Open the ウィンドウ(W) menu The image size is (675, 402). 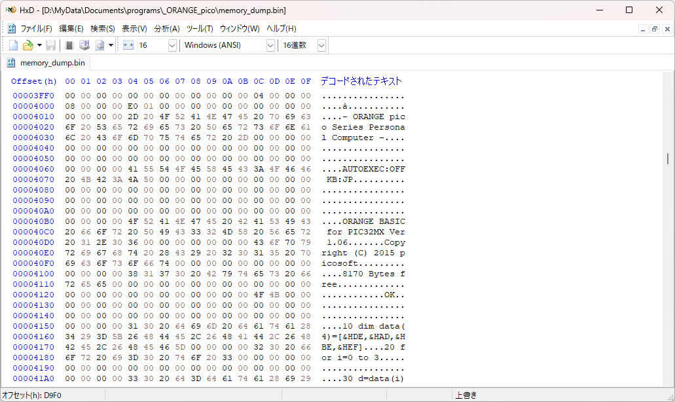(240, 29)
